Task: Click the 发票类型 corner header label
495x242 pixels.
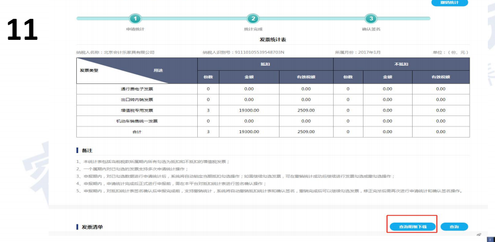Action: [x=89, y=71]
